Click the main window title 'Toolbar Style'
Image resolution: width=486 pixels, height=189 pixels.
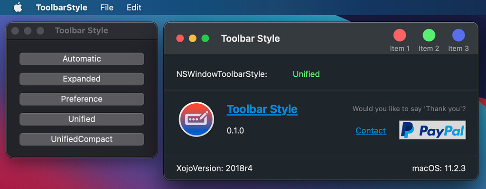point(251,38)
